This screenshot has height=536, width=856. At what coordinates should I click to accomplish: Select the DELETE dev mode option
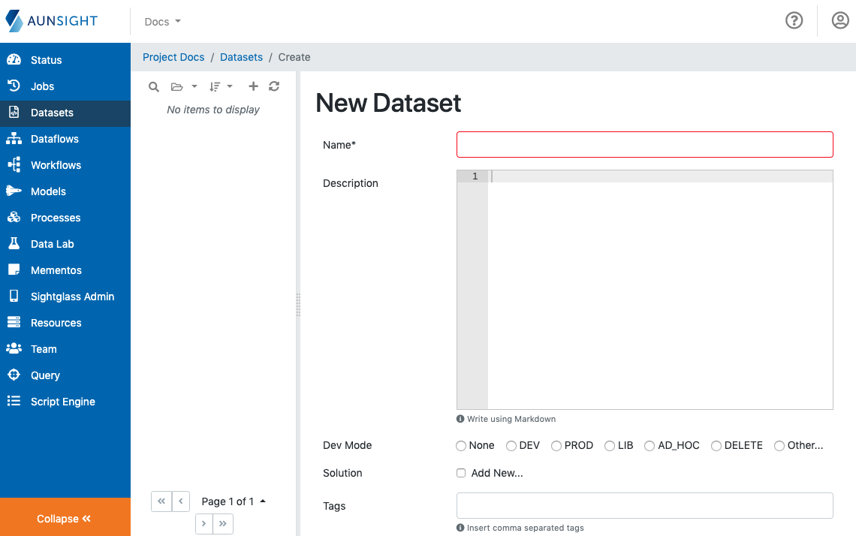tap(717, 445)
